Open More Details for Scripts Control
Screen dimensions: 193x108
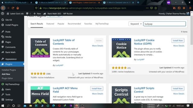[179, 94]
